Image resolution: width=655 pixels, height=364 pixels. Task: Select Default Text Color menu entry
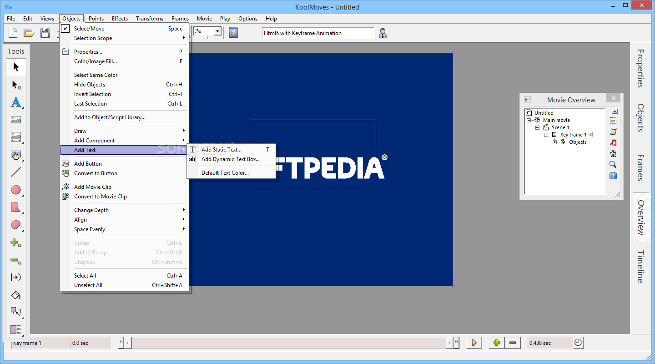click(x=231, y=173)
